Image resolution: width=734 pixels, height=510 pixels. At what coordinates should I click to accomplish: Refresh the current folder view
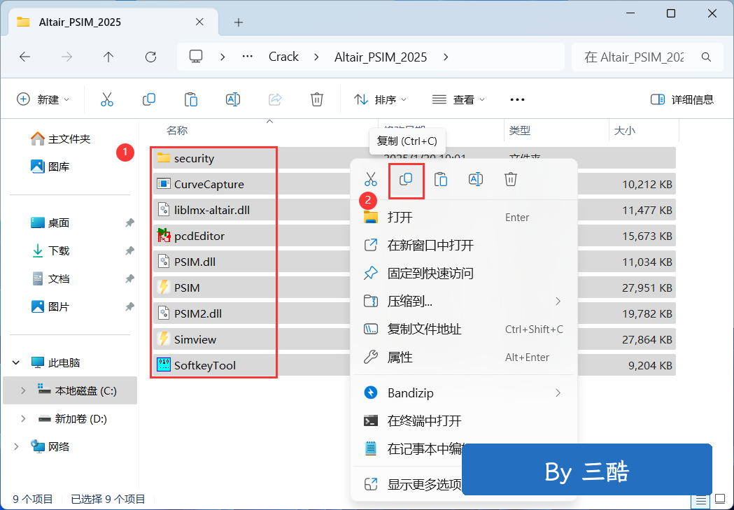coord(150,57)
